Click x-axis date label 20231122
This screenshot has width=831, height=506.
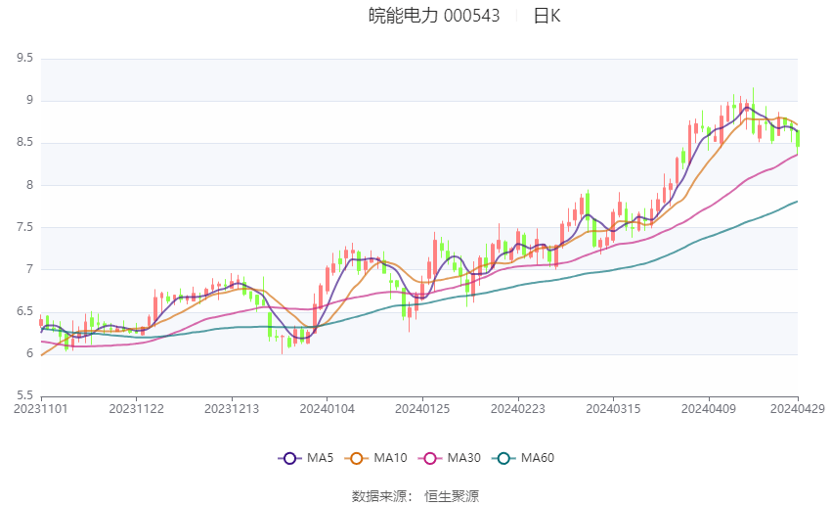[x=136, y=409]
